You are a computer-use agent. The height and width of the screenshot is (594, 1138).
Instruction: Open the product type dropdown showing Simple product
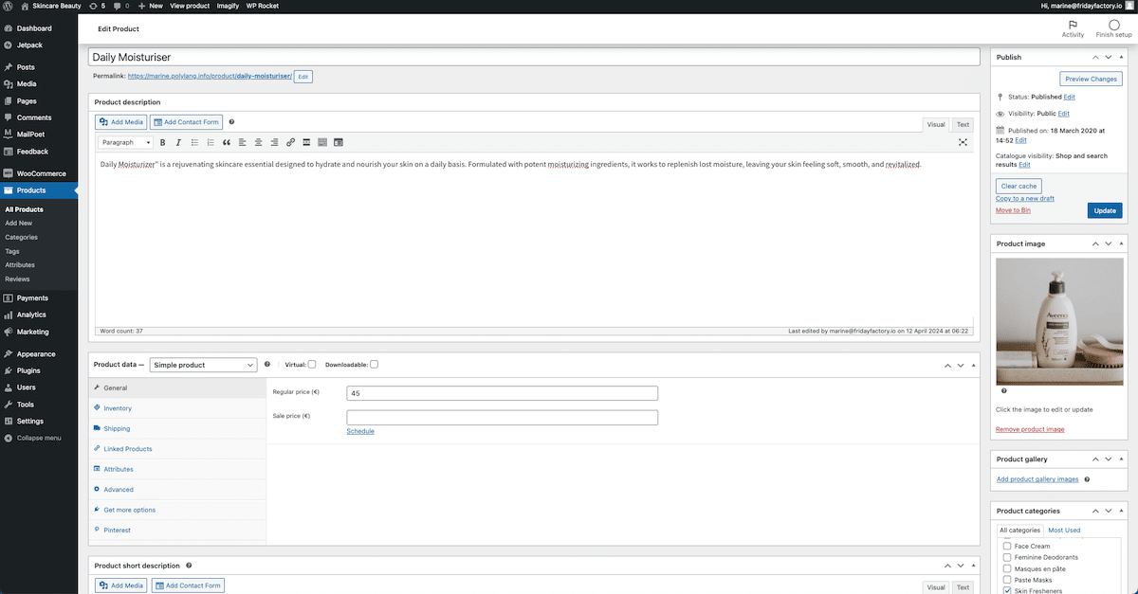coord(203,364)
